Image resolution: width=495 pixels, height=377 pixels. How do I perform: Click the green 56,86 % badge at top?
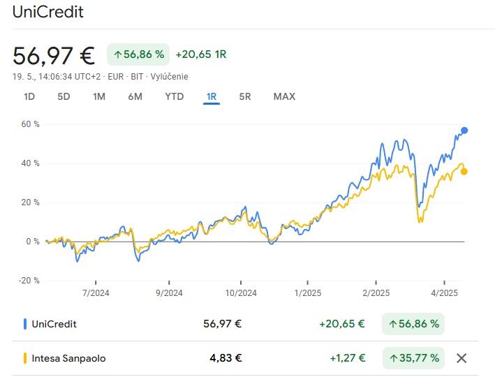coord(138,54)
